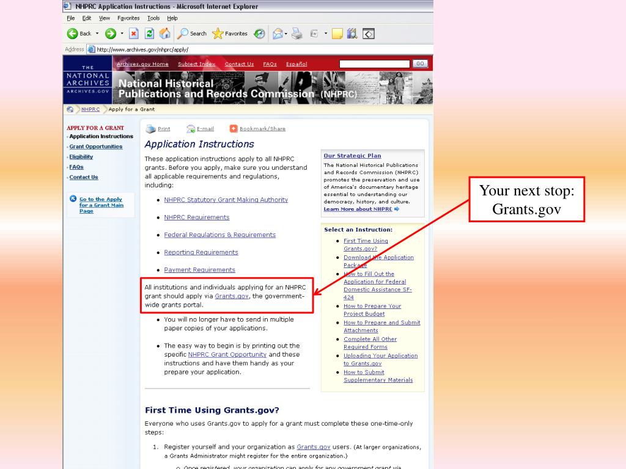
Task: Click the NHPRC breadcrumb link
Action: [x=90, y=109]
